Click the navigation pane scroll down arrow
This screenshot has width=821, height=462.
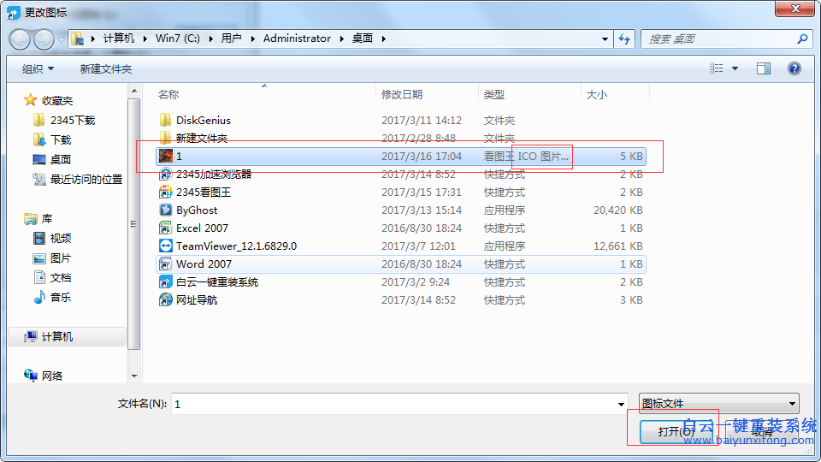click(x=134, y=376)
